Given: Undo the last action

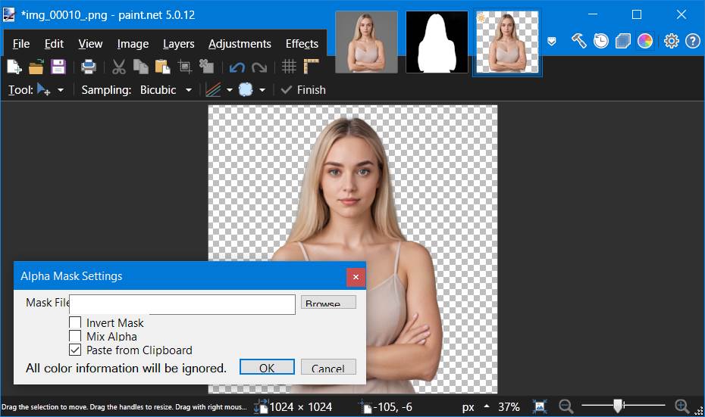Looking at the screenshot, I should (237, 67).
